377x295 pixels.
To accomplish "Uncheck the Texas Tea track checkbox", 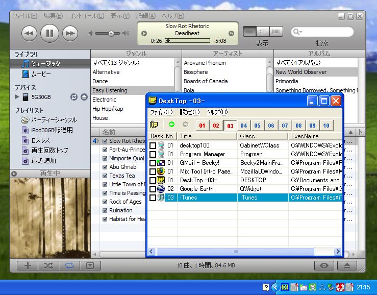I will coord(105,176).
